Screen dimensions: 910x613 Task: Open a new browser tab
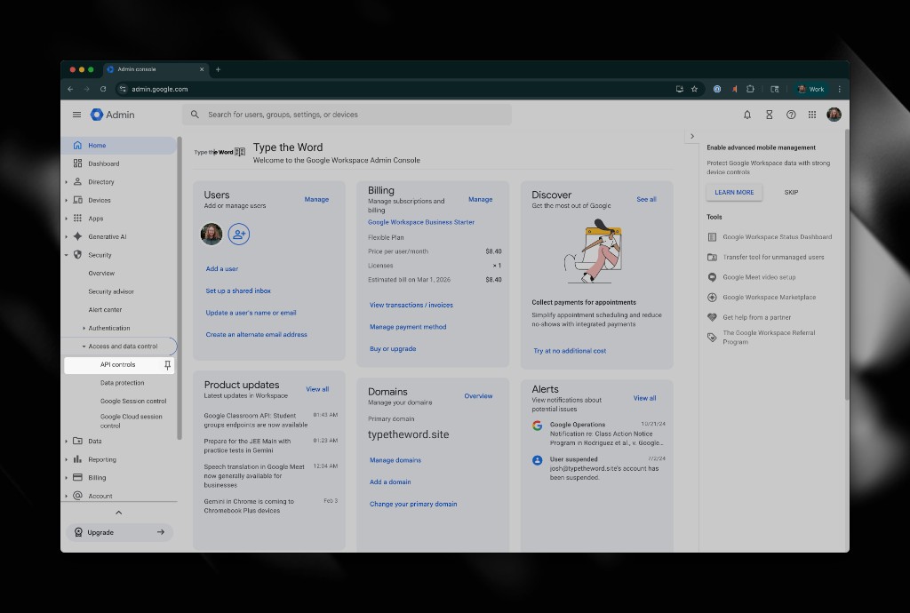pyautogui.click(x=219, y=69)
